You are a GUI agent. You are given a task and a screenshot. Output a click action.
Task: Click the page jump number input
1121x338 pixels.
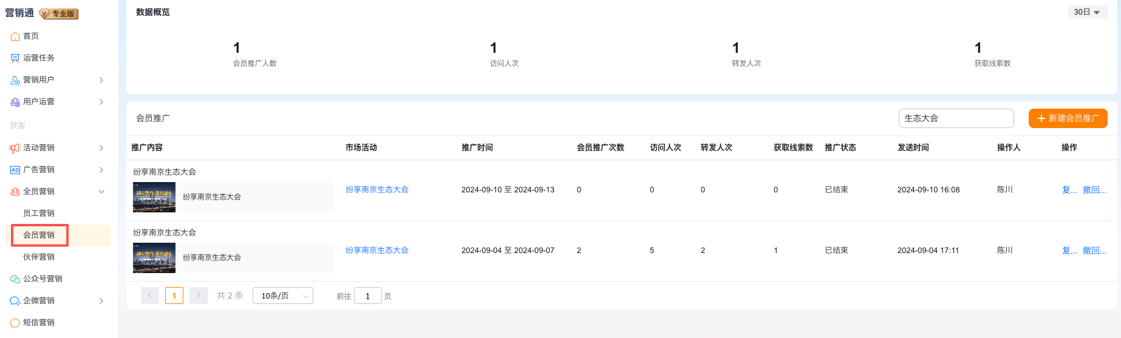click(367, 296)
